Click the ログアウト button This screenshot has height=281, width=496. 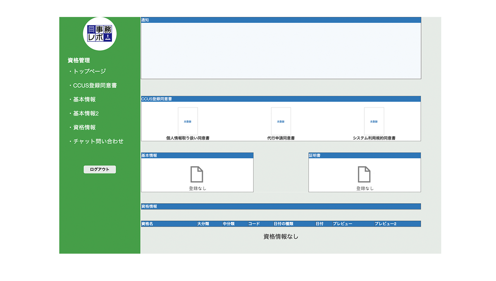click(x=100, y=169)
